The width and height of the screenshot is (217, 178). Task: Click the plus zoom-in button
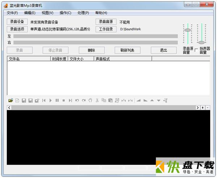(x=203, y=107)
